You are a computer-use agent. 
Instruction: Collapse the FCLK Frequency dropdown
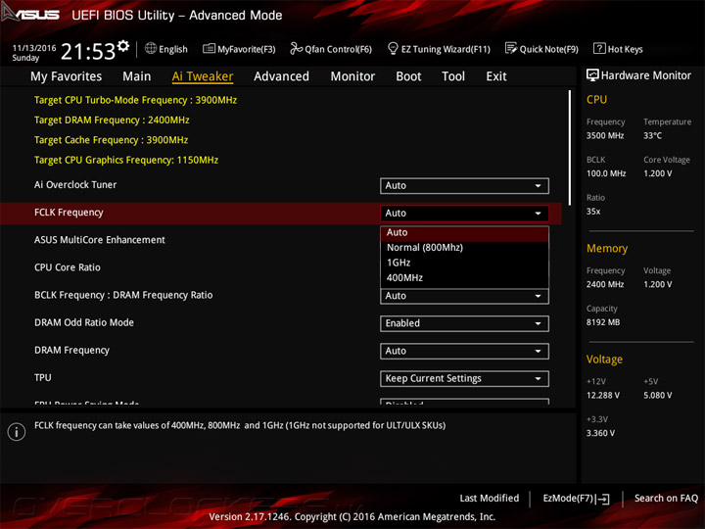coord(464,214)
